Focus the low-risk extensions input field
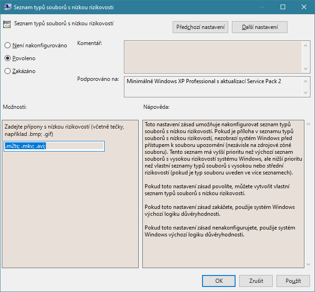 54,146
